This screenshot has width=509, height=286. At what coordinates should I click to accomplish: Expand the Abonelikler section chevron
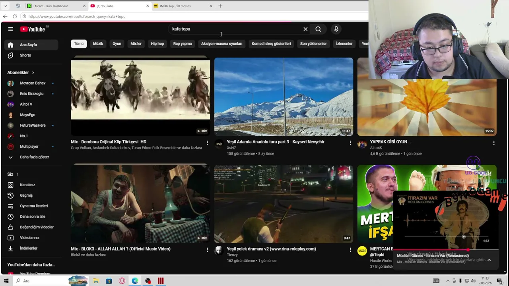pyautogui.click(x=33, y=73)
